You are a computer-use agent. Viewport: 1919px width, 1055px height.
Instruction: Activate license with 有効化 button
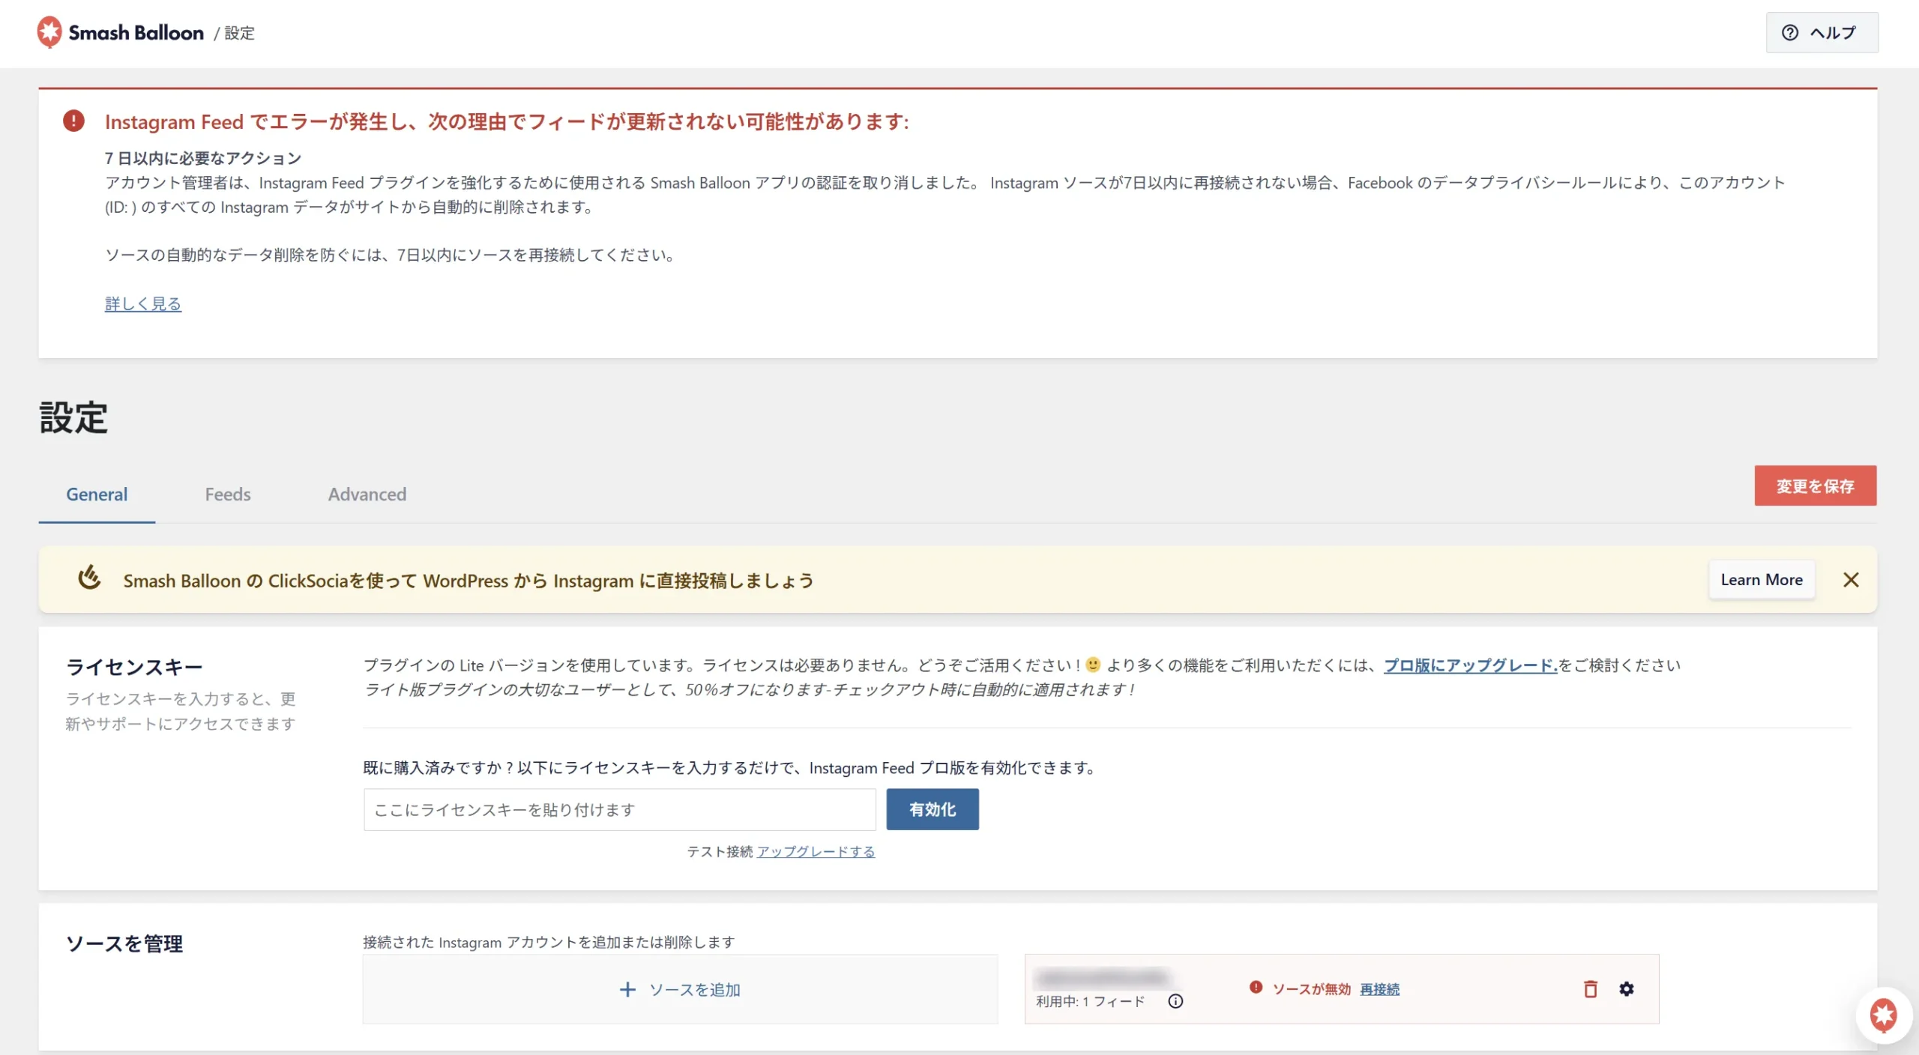coord(933,809)
